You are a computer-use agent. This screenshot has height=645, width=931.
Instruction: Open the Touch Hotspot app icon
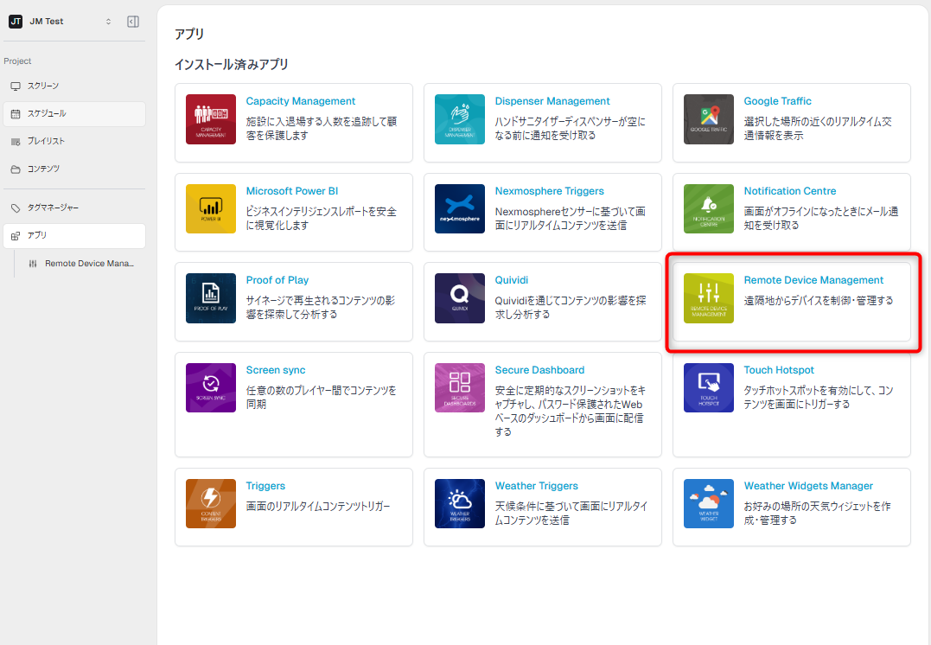(708, 388)
